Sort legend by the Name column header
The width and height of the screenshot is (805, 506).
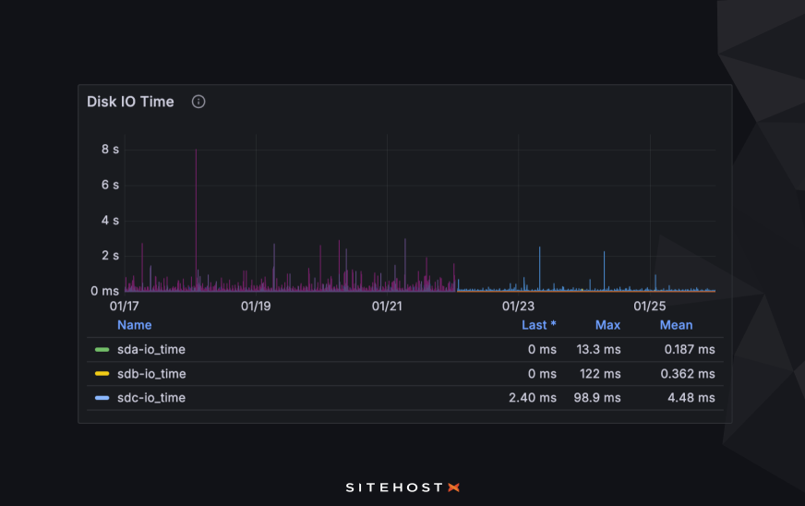point(135,325)
